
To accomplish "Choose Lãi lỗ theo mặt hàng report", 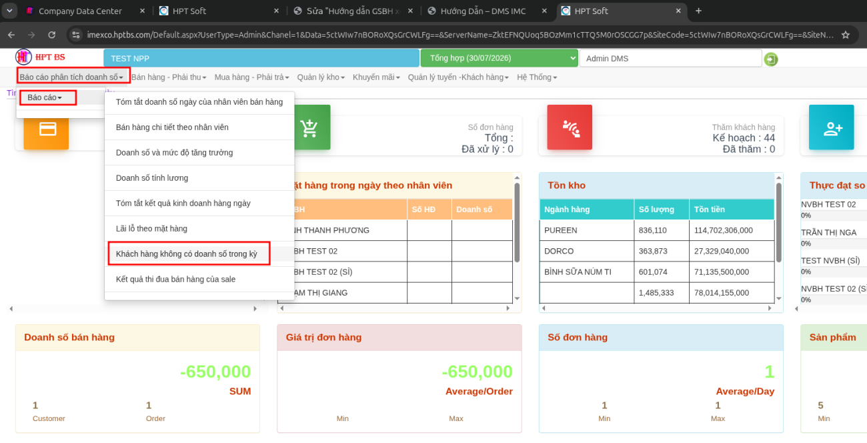I will tap(151, 228).
